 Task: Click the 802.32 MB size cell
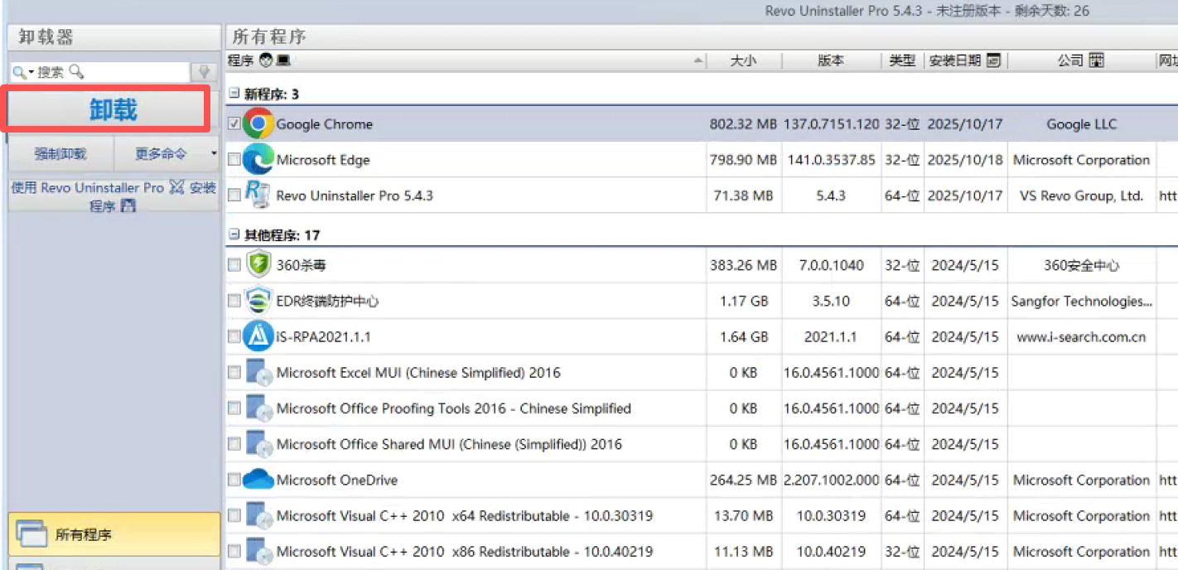pos(743,124)
